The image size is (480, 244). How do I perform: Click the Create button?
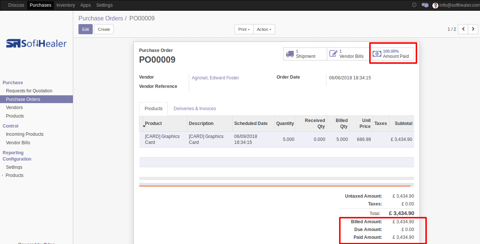[104, 29]
